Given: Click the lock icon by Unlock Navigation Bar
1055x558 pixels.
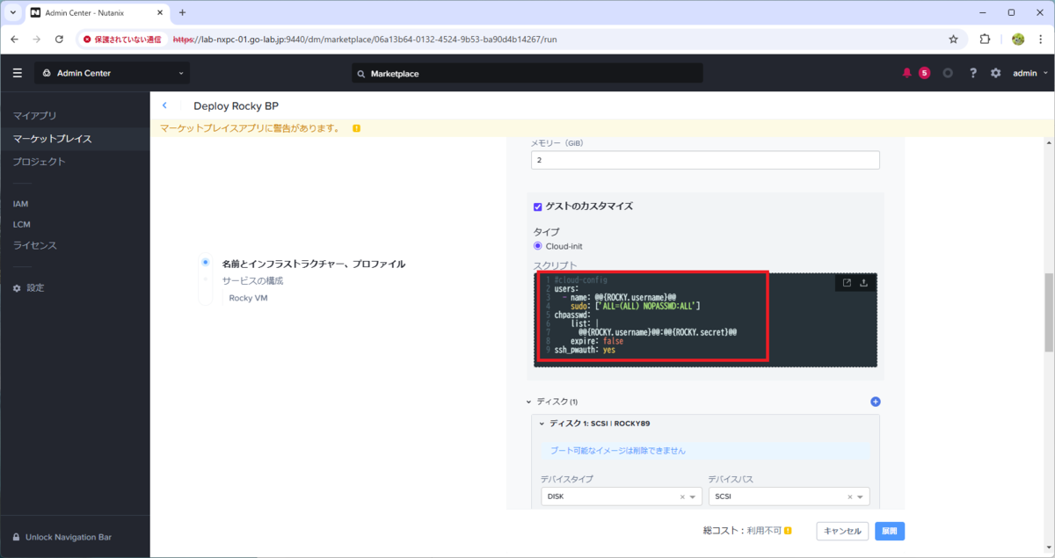Looking at the screenshot, I should (x=16, y=537).
